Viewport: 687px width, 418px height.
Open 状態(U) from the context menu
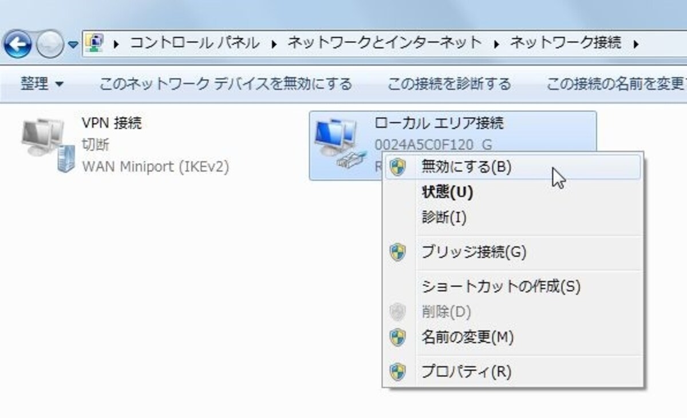[x=513, y=192]
